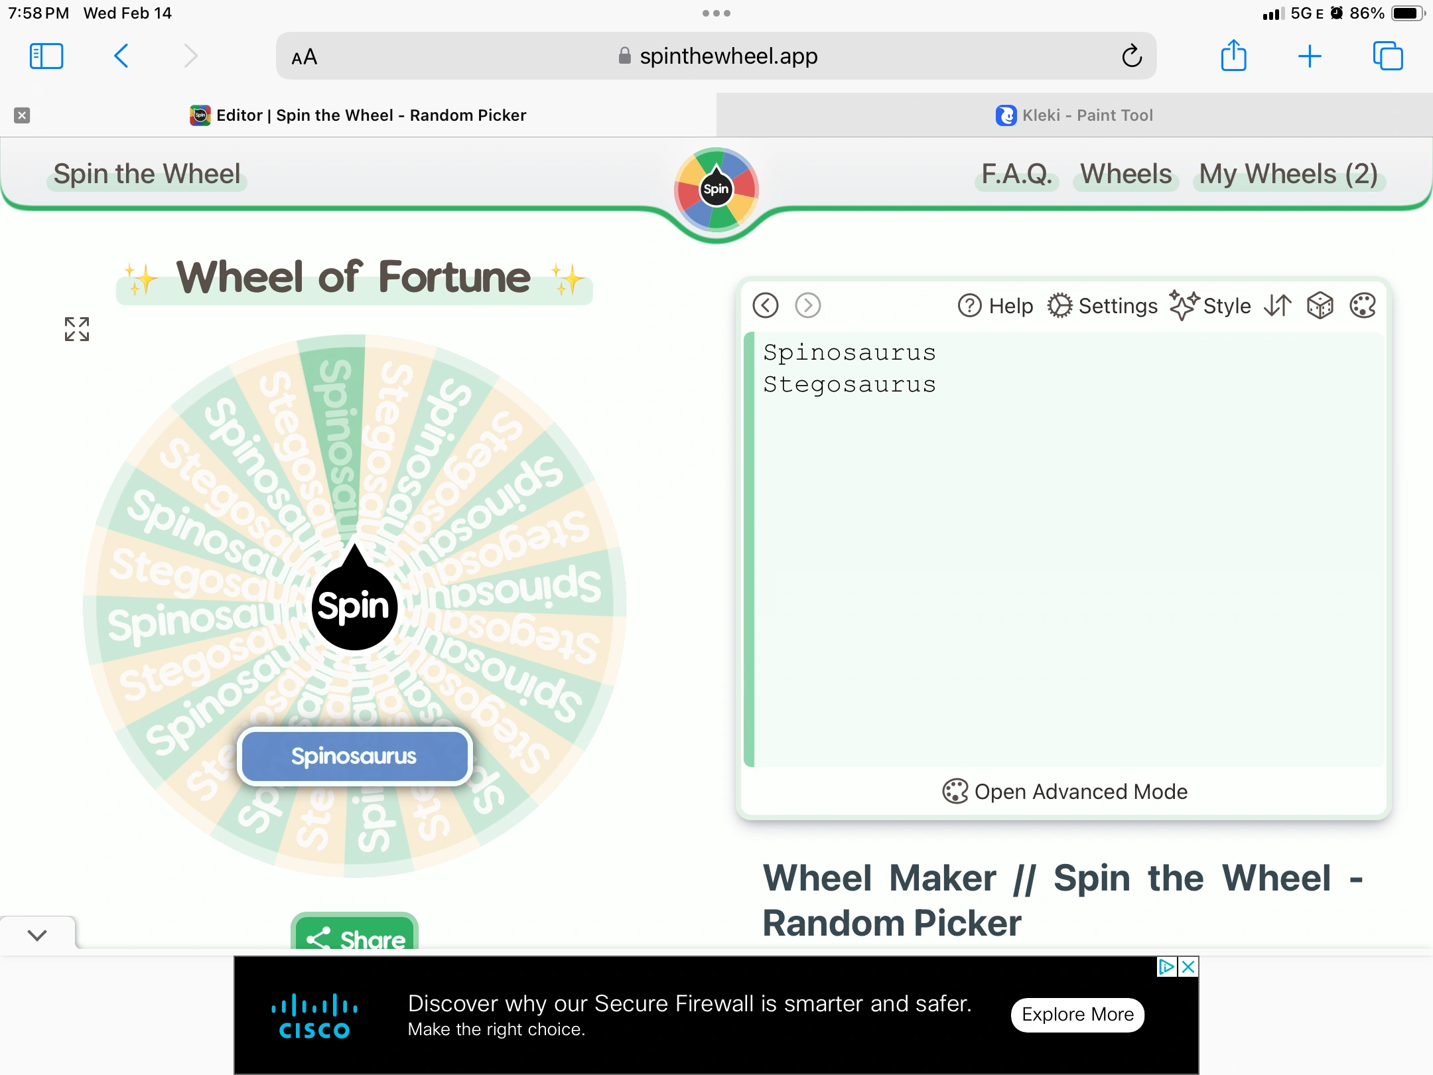Shuffle the entries with the dice icon

pyautogui.click(x=1320, y=306)
